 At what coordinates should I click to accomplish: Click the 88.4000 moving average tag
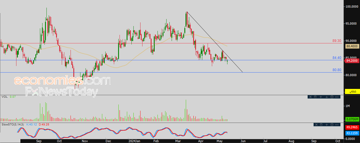pos(352,46)
